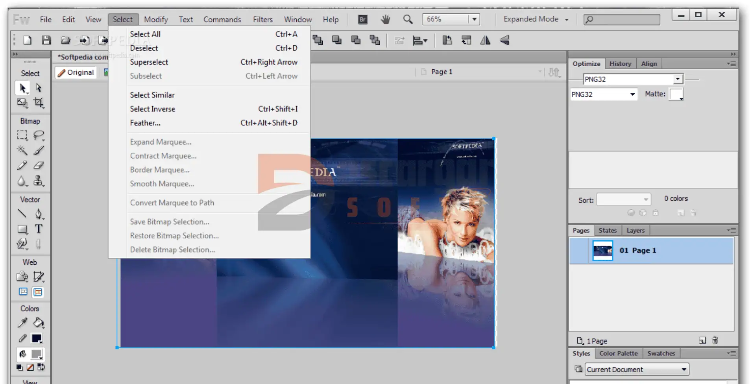The image size is (752, 384).
Task: Select the Slice tool
Action: pyautogui.click(x=39, y=277)
